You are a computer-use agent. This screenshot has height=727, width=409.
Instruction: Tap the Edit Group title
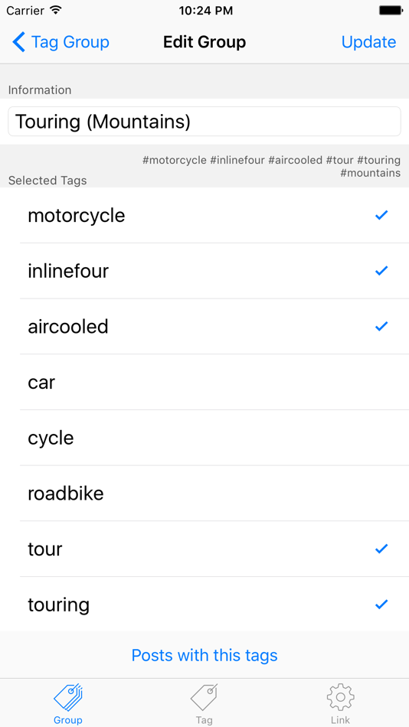point(204,42)
